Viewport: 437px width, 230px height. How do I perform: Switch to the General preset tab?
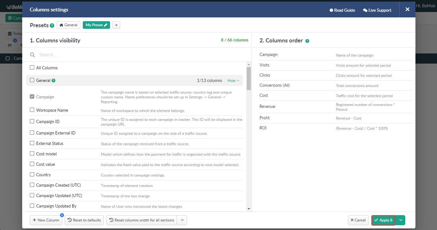68,25
